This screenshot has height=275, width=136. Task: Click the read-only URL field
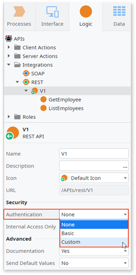click(x=94, y=190)
